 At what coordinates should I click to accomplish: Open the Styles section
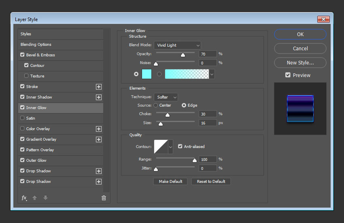[61, 34]
